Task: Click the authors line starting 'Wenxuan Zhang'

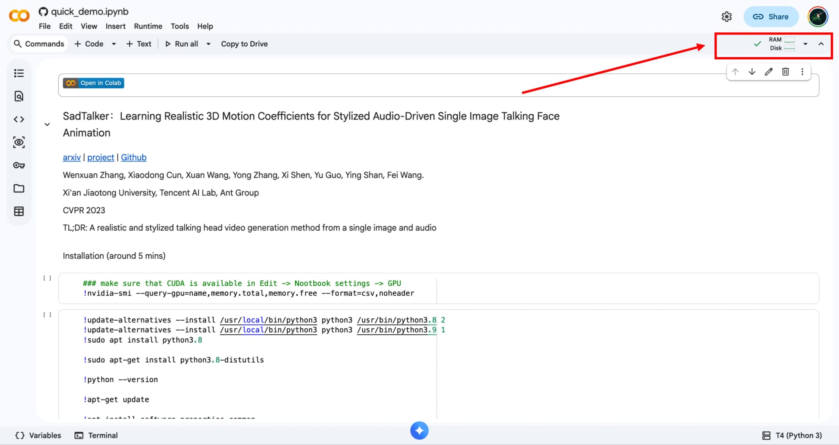Action: tap(243, 175)
